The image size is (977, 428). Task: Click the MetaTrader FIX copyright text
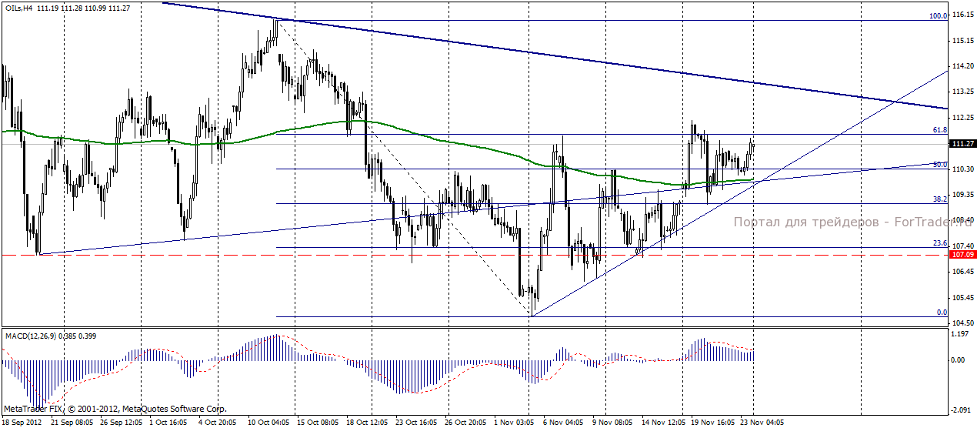pos(115,409)
